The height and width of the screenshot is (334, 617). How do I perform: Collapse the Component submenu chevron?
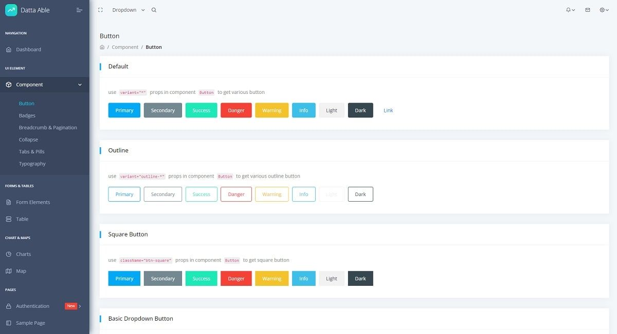[80, 84]
